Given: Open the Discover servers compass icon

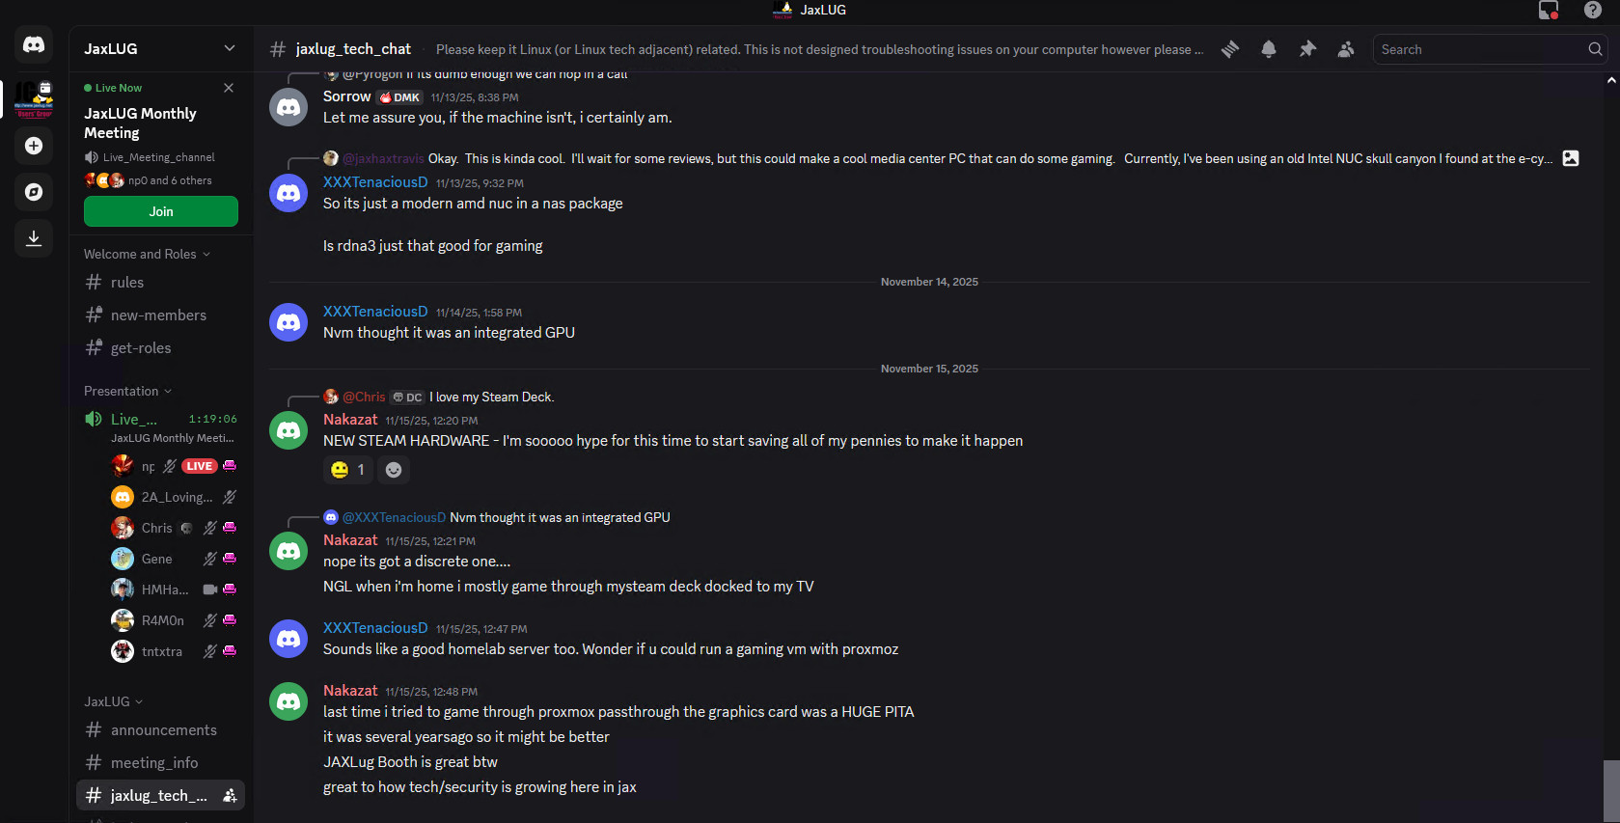Looking at the screenshot, I should 34,192.
